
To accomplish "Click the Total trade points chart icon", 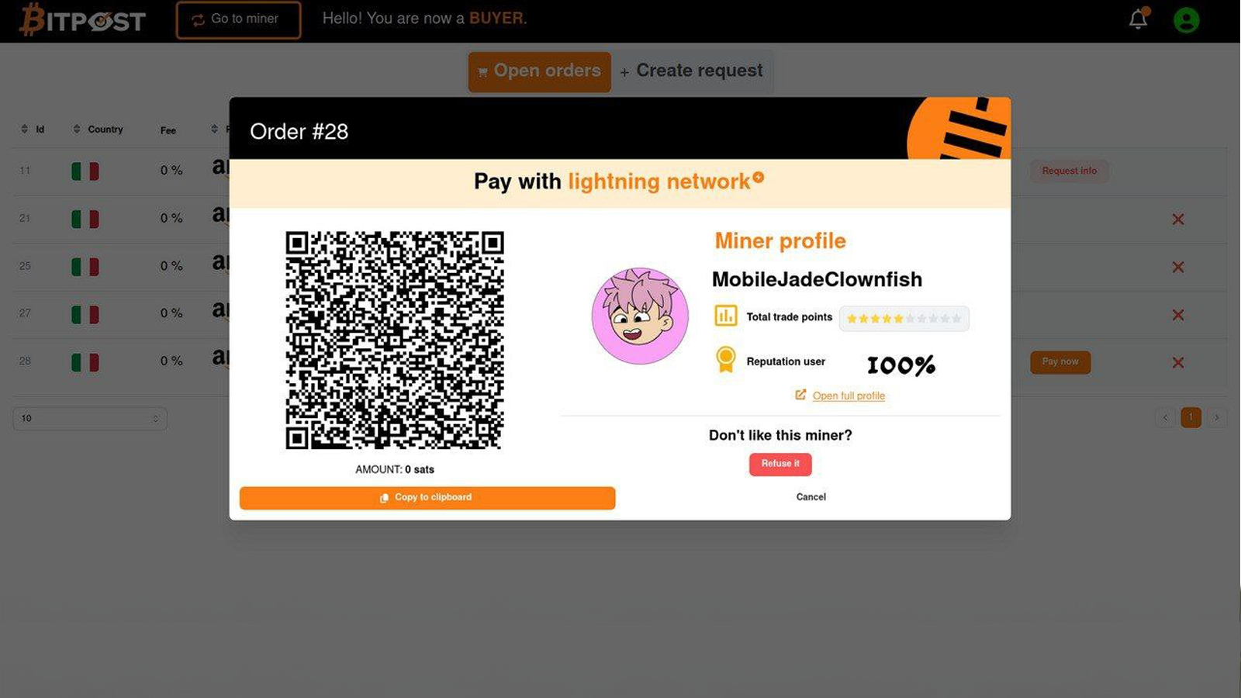I will click(726, 316).
